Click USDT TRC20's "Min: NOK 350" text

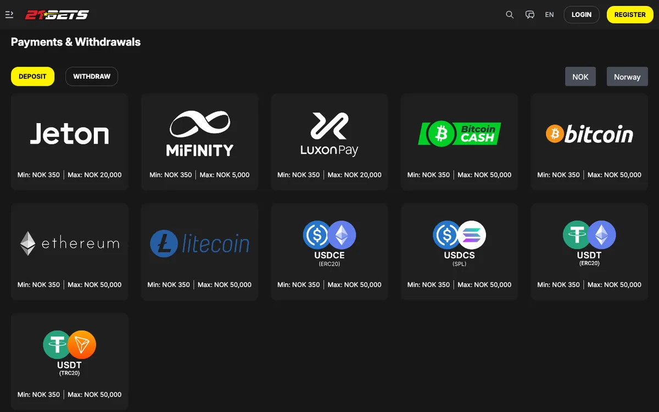pyautogui.click(x=38, y=394)
